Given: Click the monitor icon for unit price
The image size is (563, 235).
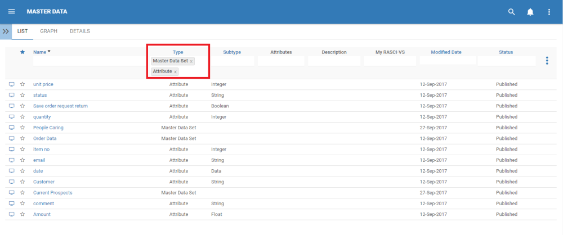Looking at the screenshot, I should tap(12, 84).
